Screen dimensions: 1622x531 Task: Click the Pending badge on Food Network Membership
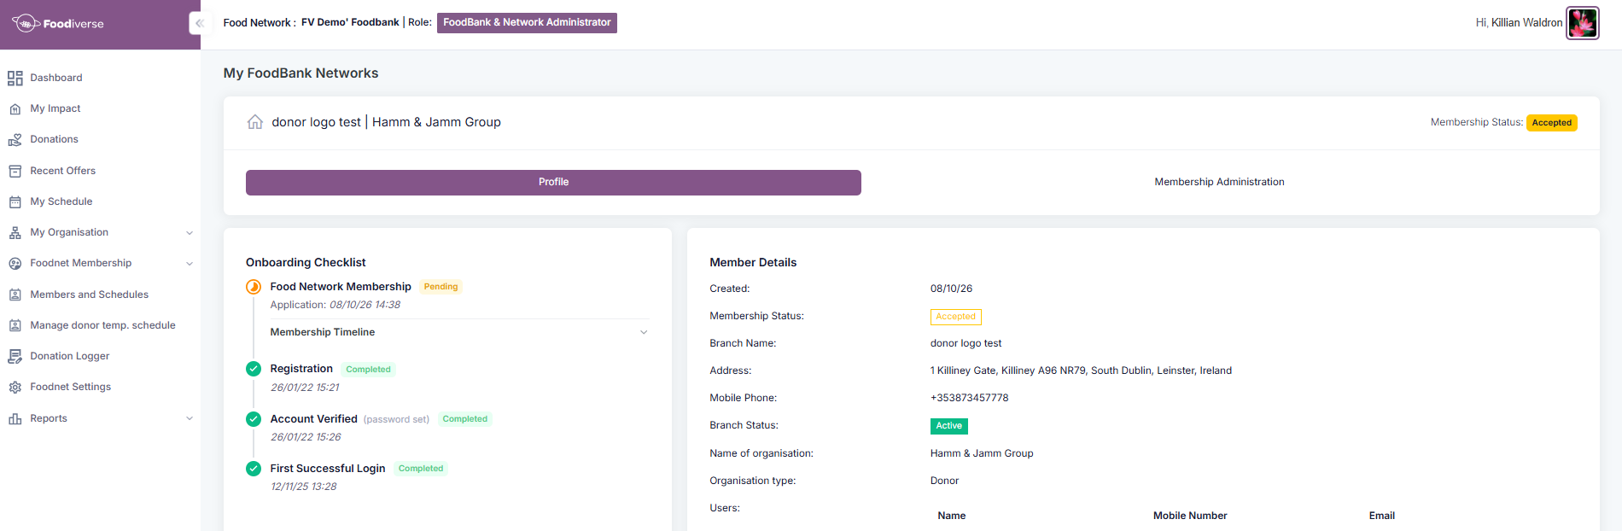[x=441, y=287]
